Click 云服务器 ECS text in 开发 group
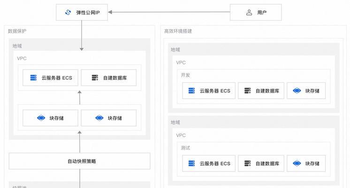The width and height of the screenshot is (350, 188). pos(215,91)
